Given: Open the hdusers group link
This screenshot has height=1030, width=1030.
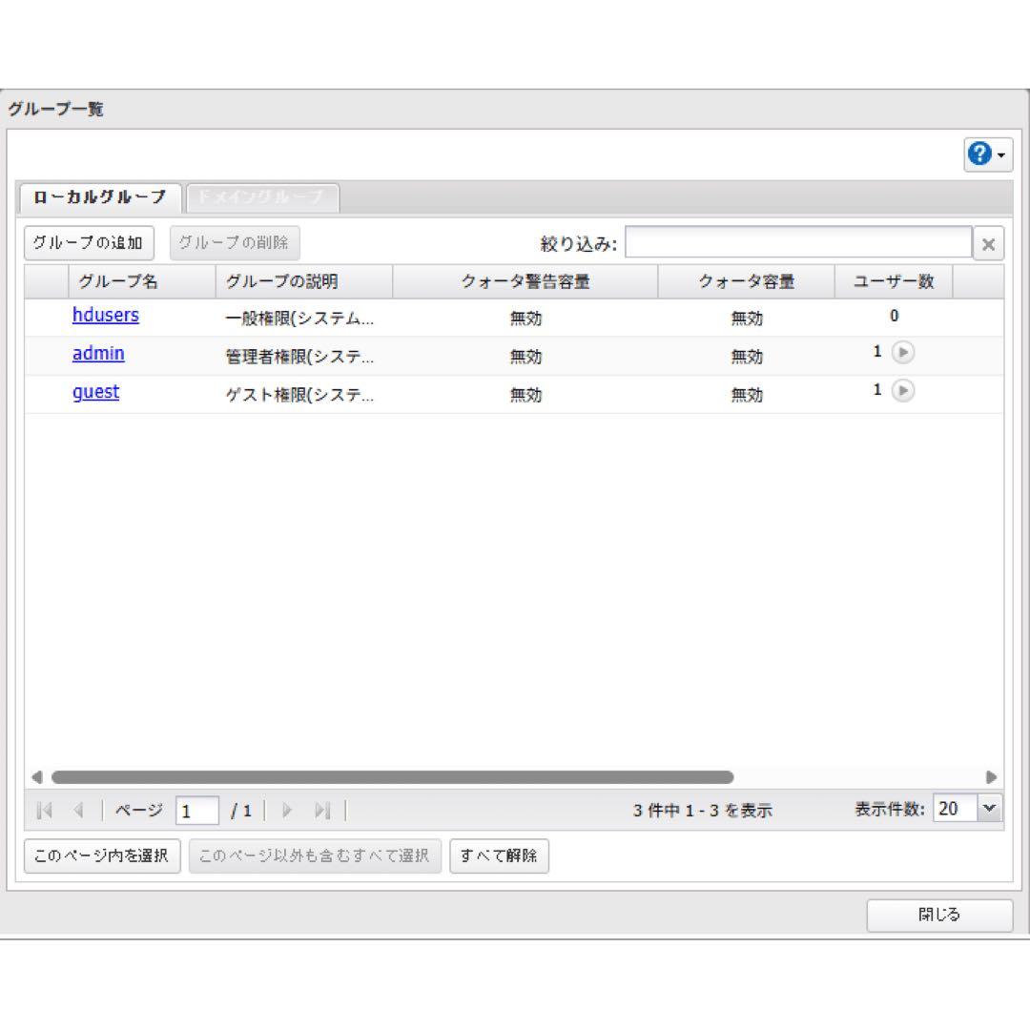Looking at the screenshot, I should point(105,316).
